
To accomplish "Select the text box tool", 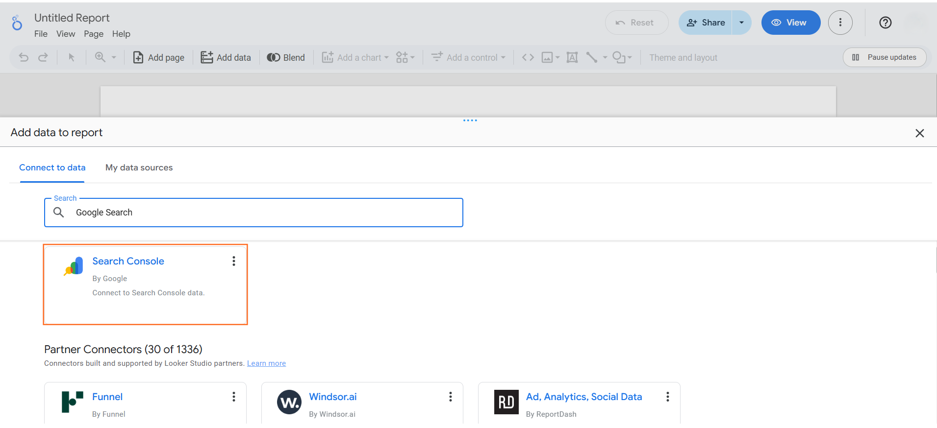I will [572, 57].
